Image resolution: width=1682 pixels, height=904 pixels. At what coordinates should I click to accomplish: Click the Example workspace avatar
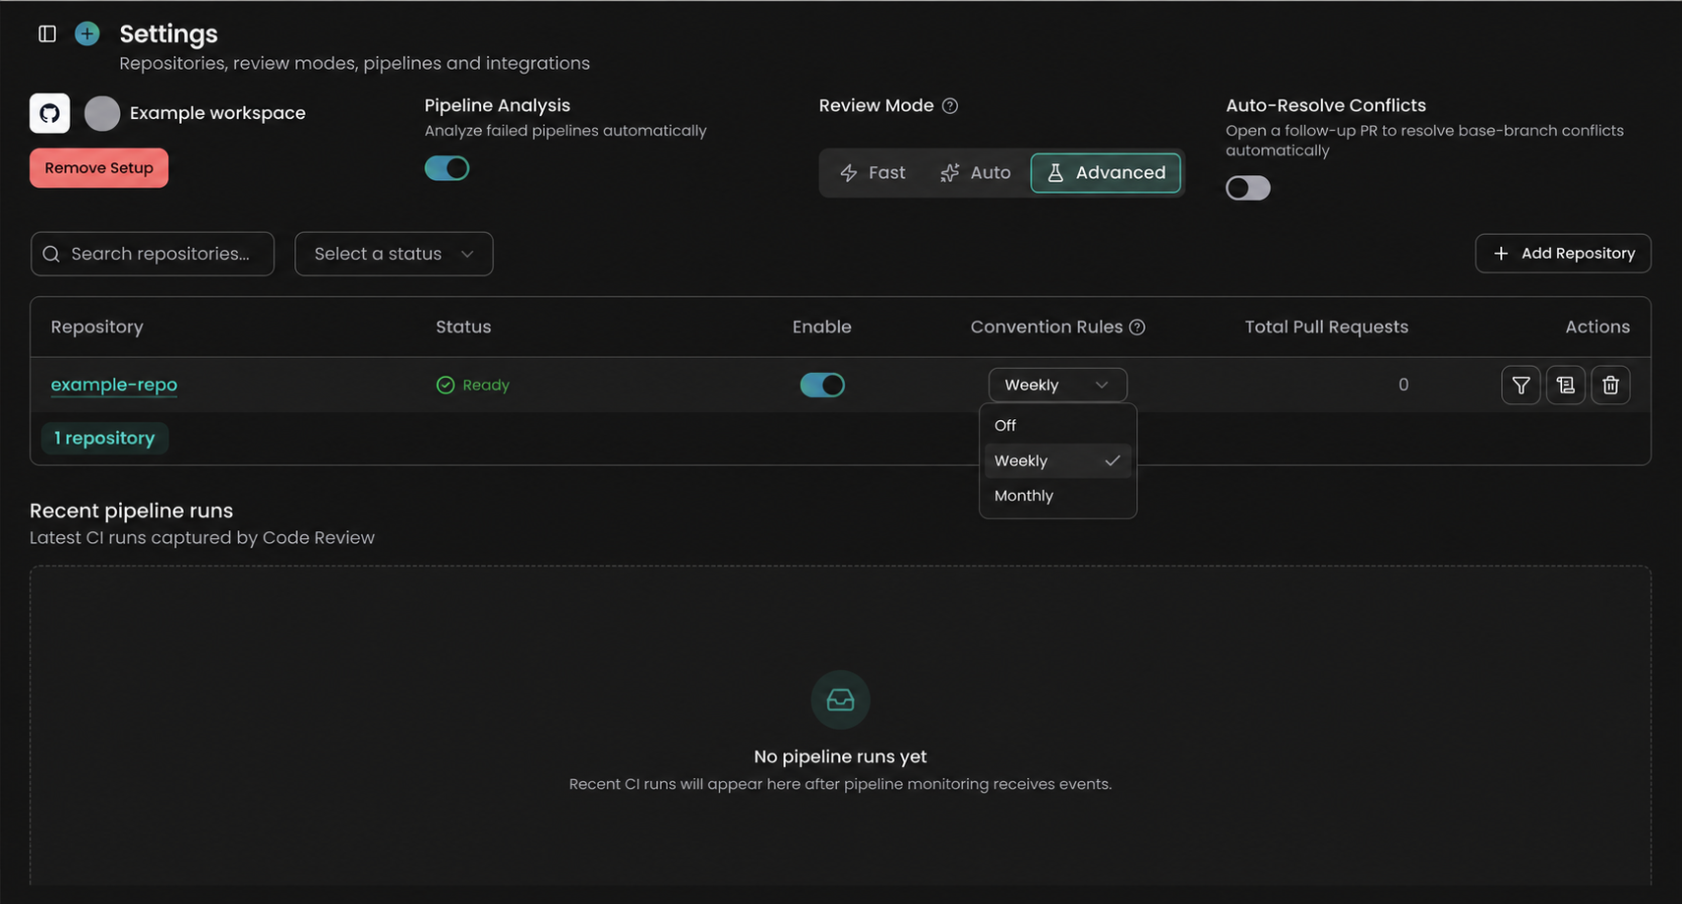102,113
